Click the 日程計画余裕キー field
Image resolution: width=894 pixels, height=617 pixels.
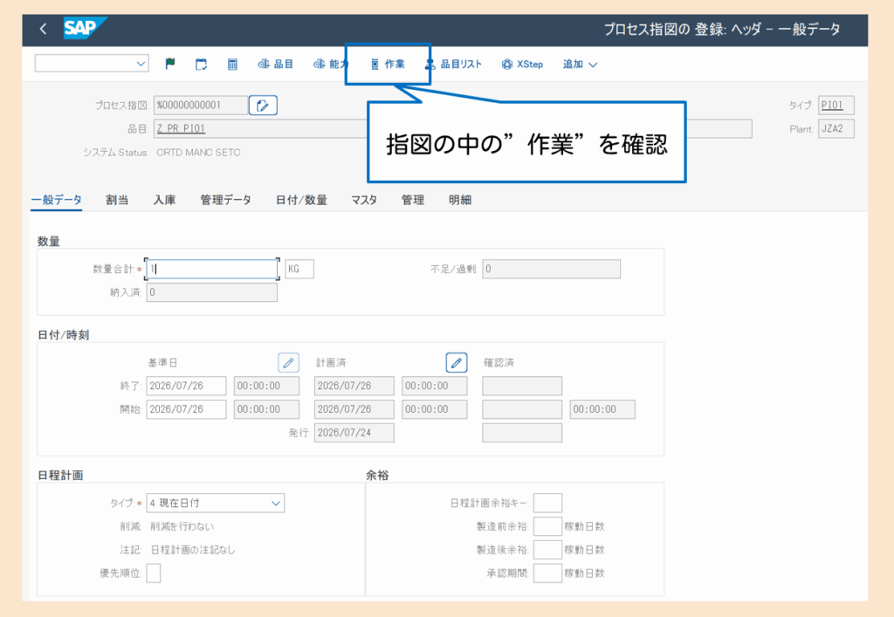(547, 503)
